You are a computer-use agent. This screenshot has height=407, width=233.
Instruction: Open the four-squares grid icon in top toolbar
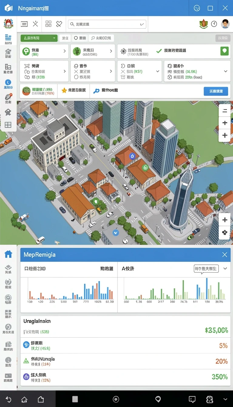pos(48,24)
